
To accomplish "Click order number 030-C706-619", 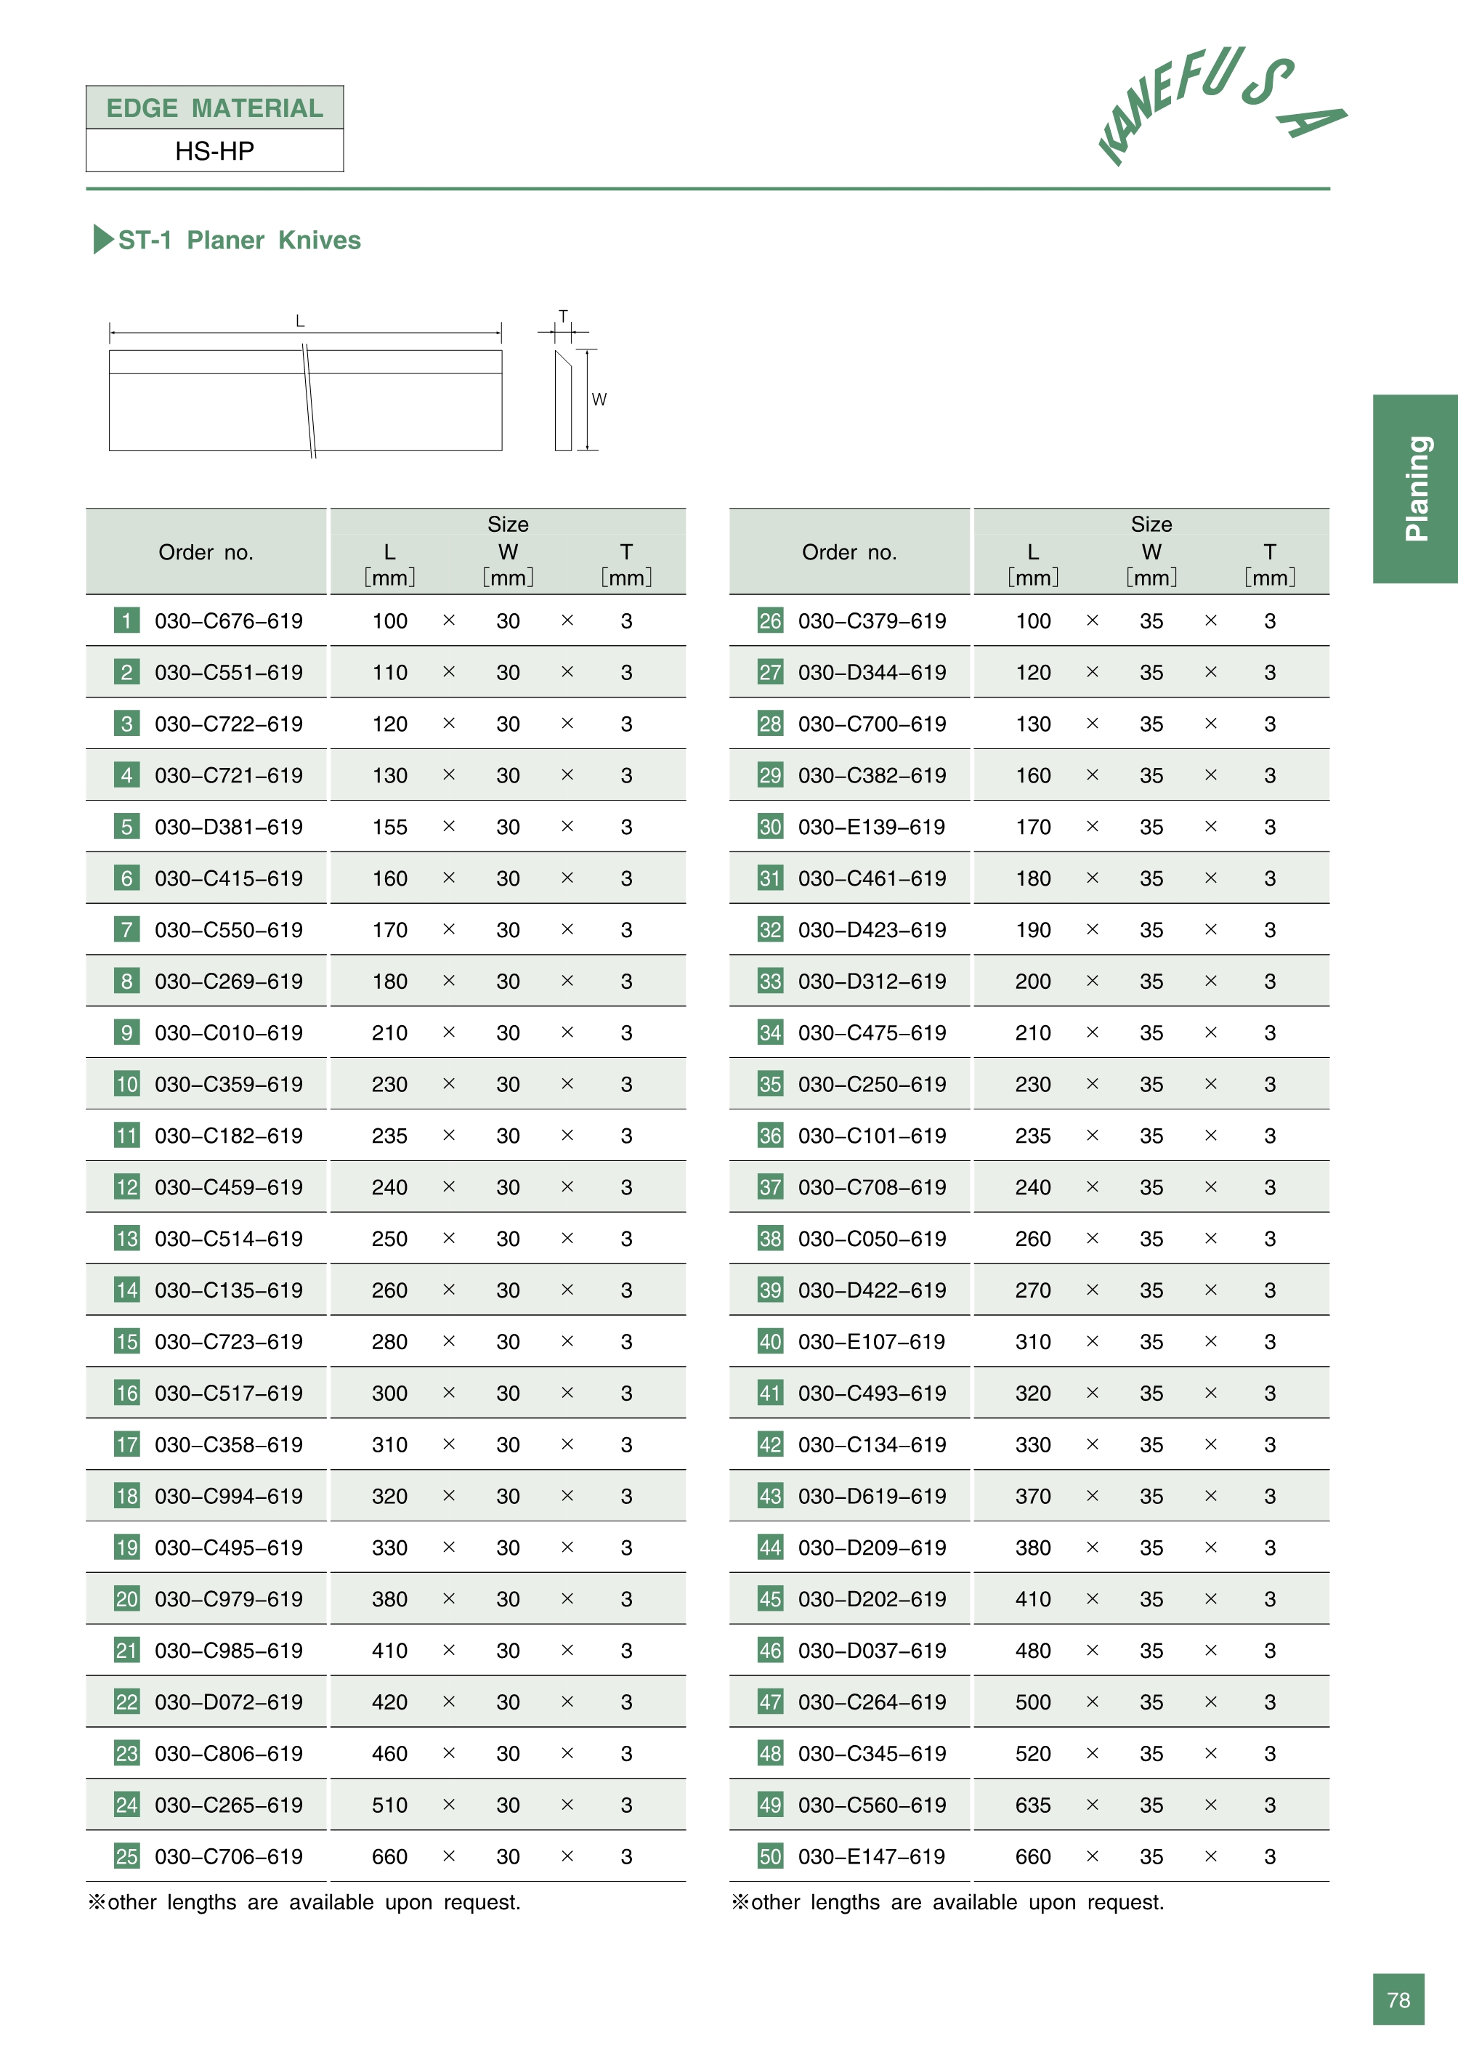I will click(228, 1856).
